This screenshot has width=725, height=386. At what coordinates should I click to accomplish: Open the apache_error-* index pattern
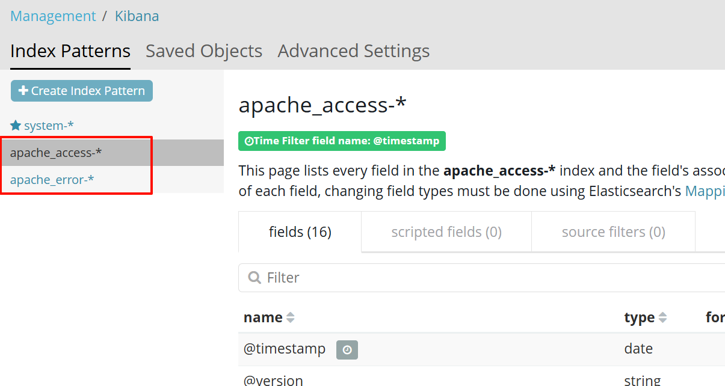coord(52,180)
